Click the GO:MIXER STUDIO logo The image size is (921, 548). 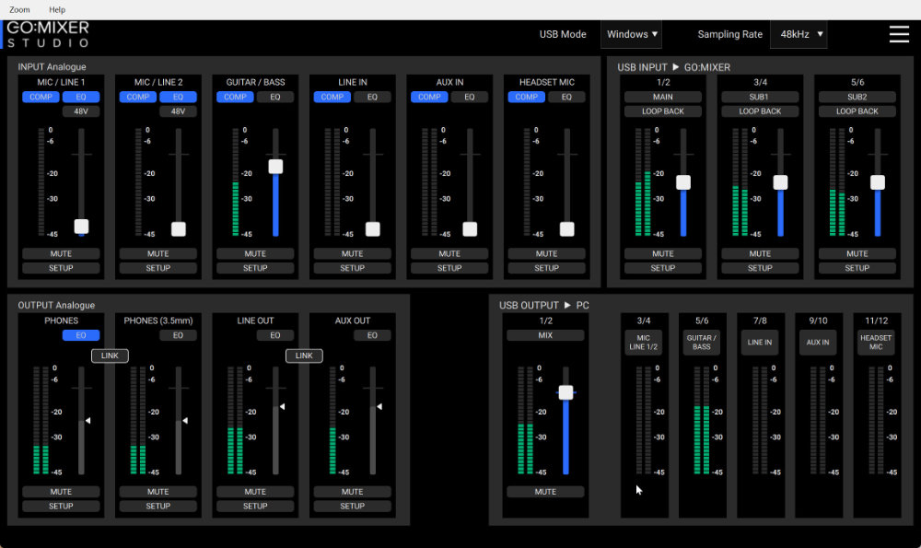point(48,34)
